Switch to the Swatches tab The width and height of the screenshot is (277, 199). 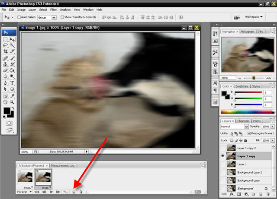coord(242,86)
